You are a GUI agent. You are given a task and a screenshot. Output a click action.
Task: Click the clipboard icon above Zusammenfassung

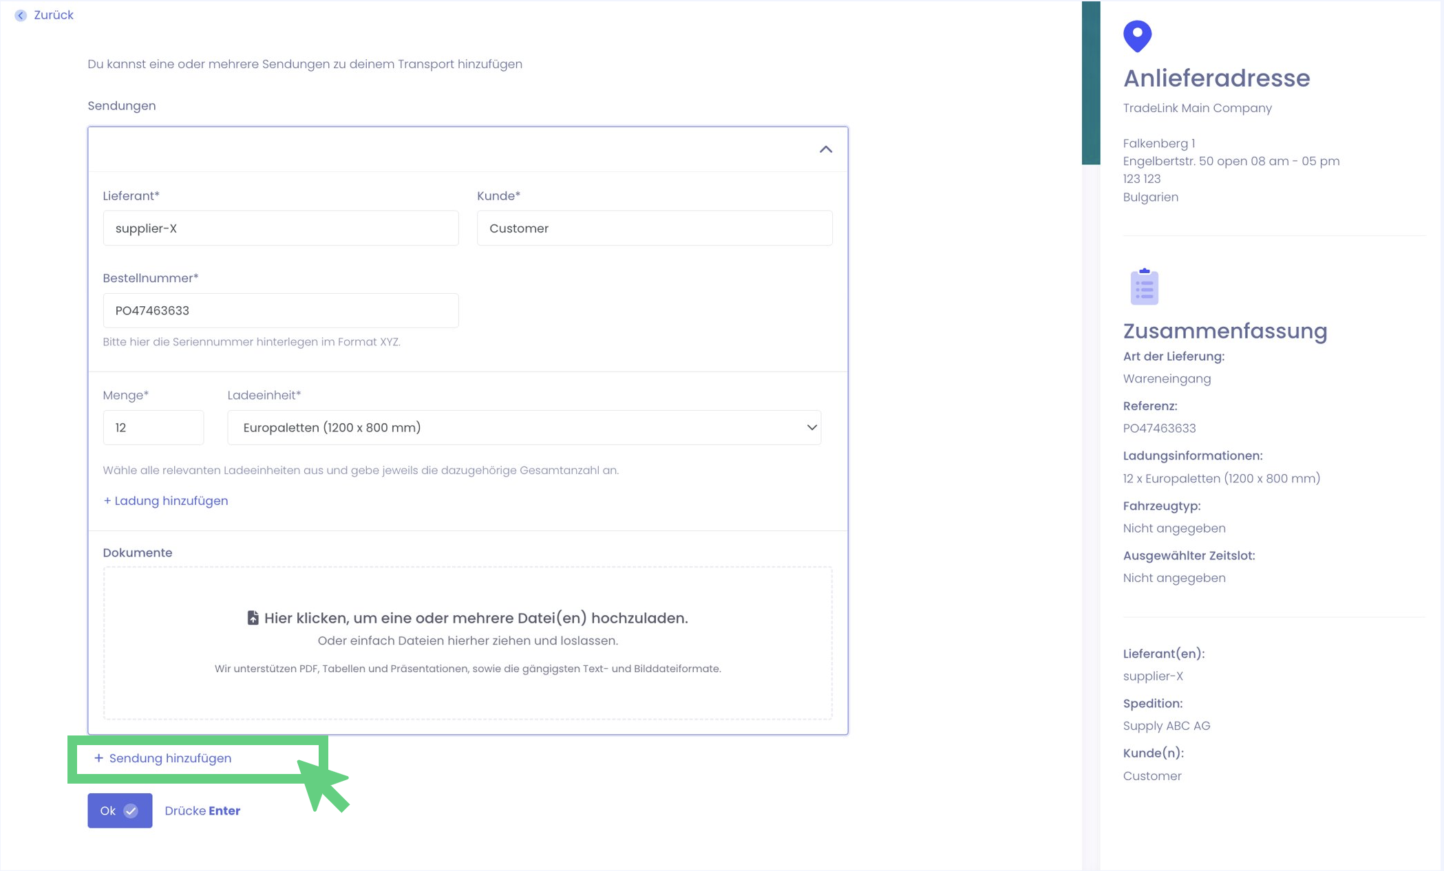click(x=1144, y=287)
